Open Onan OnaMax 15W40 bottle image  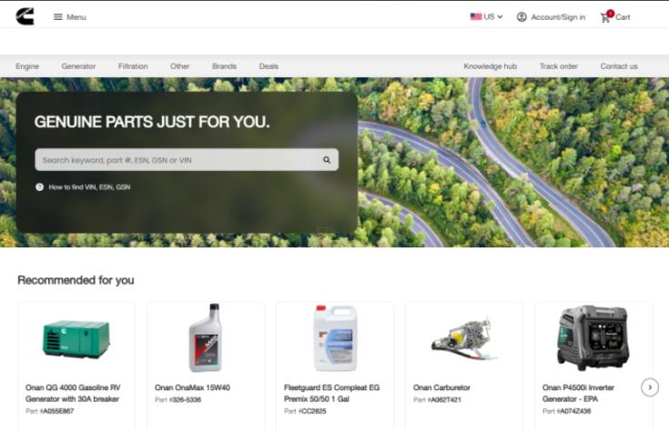pyautogui.click(x=206, y=337)
